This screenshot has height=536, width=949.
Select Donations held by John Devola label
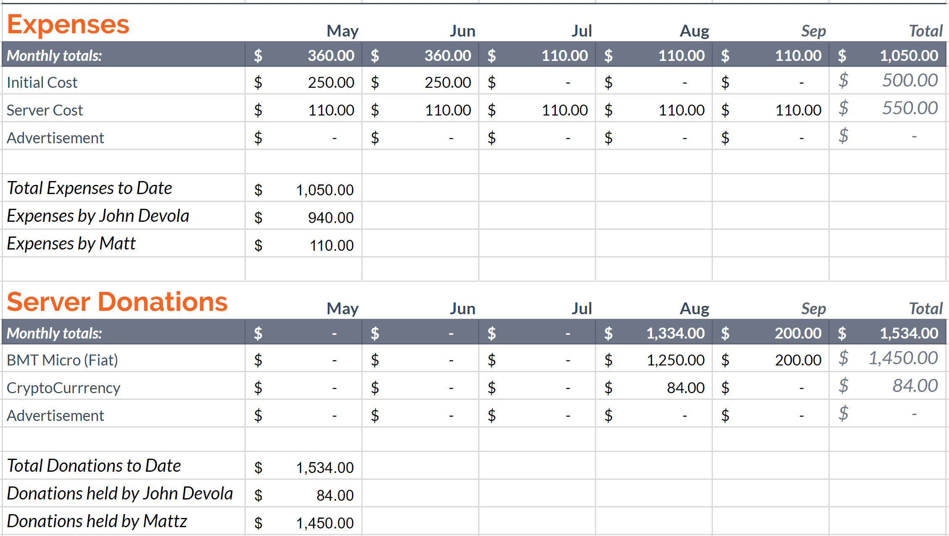(120, 494)
